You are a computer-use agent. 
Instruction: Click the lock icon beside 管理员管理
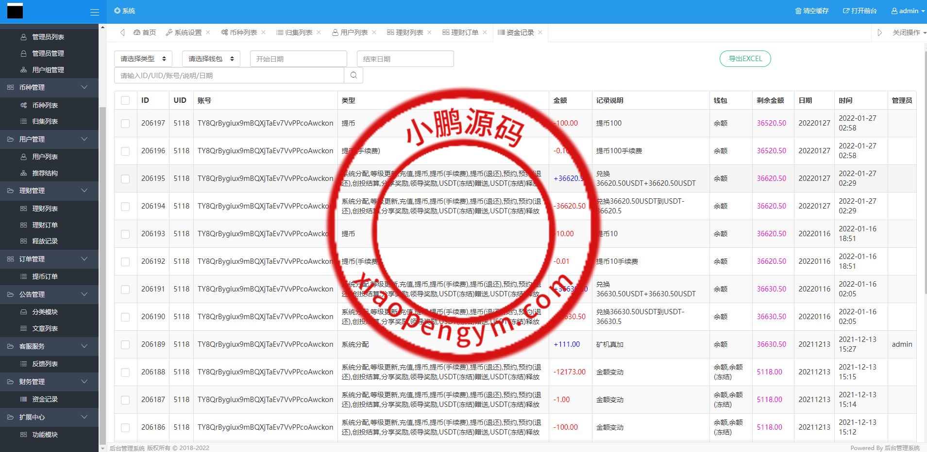pos(24,53)
